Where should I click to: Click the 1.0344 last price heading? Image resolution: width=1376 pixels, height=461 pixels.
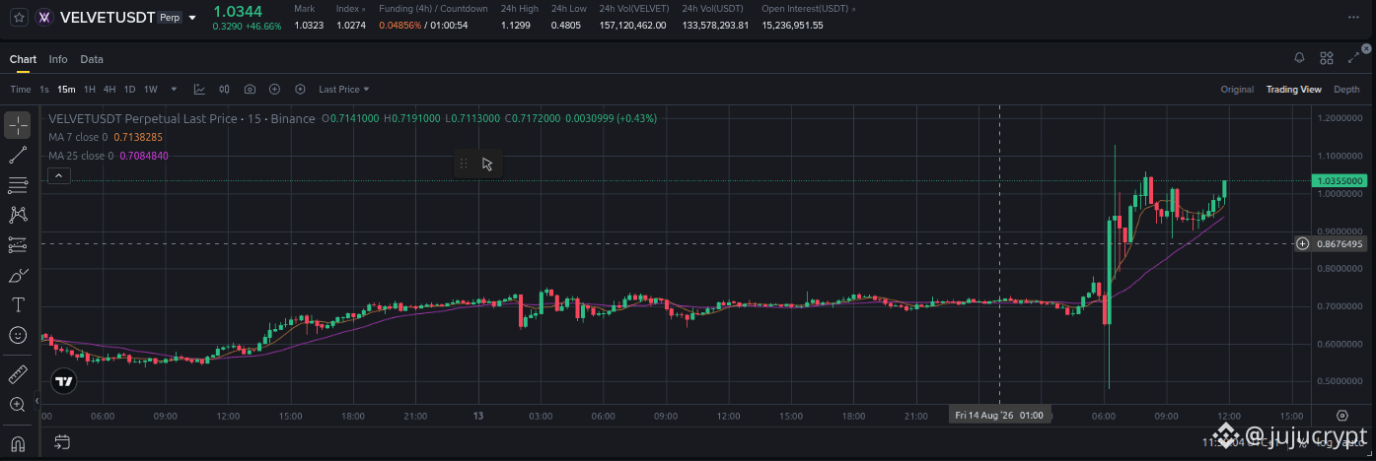pos(237,10)
